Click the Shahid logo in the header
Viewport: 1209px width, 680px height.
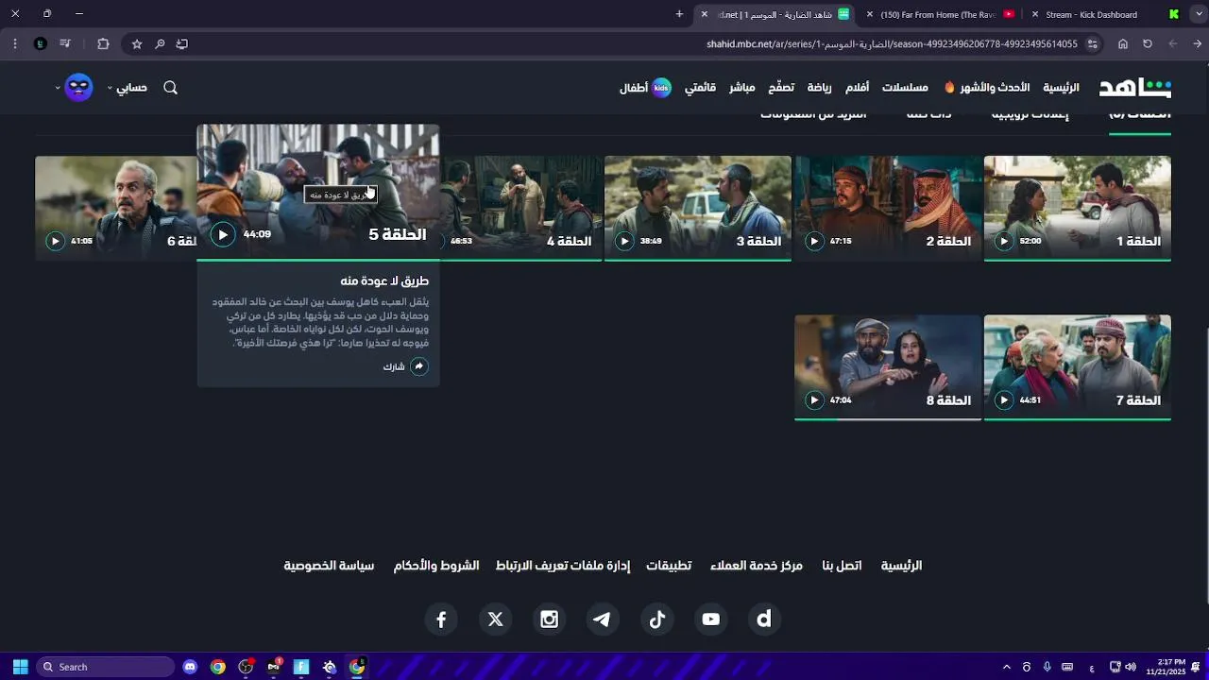pos(1134,87)
